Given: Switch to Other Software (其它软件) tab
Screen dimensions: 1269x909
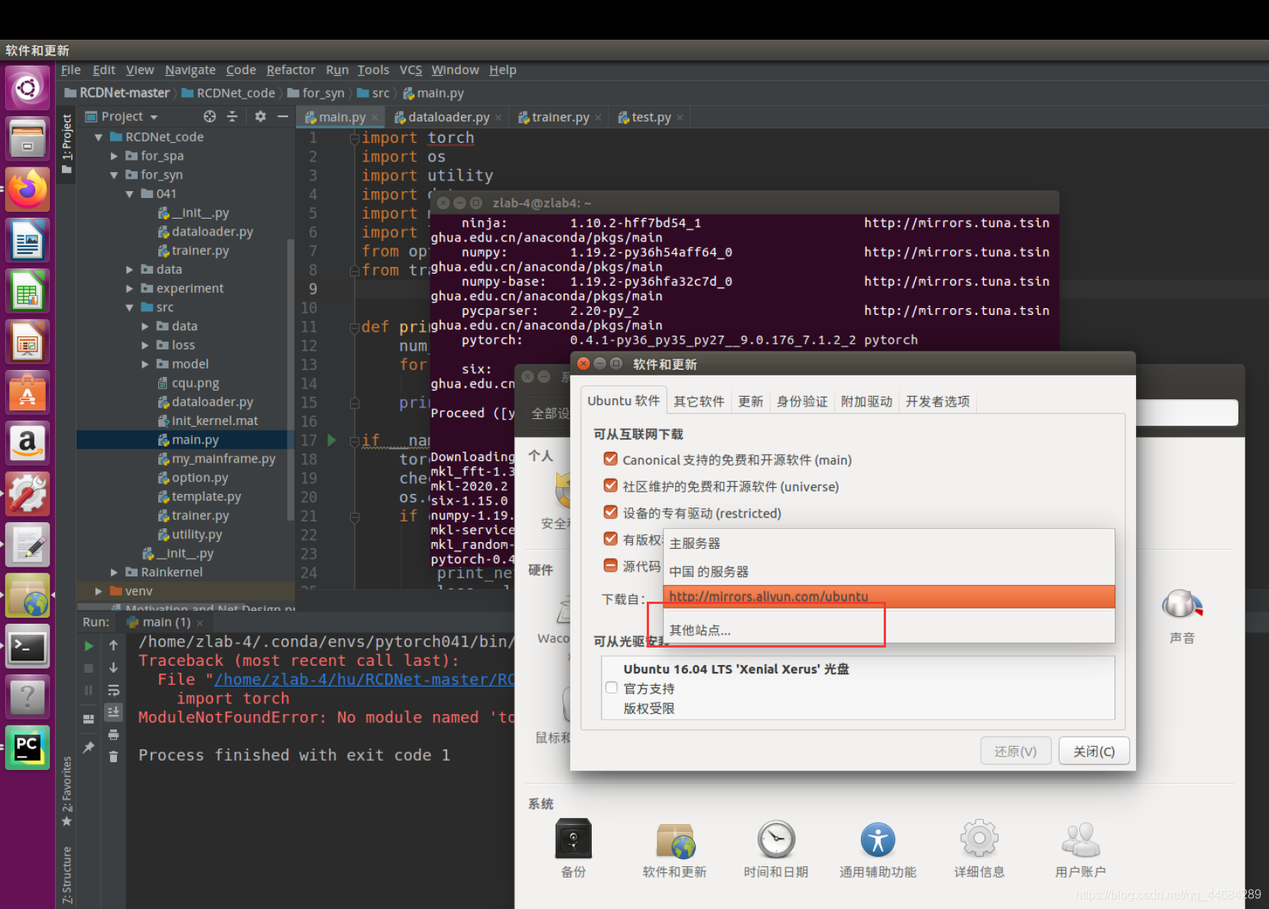Looking at the screenshot, I should coord(699,401).
